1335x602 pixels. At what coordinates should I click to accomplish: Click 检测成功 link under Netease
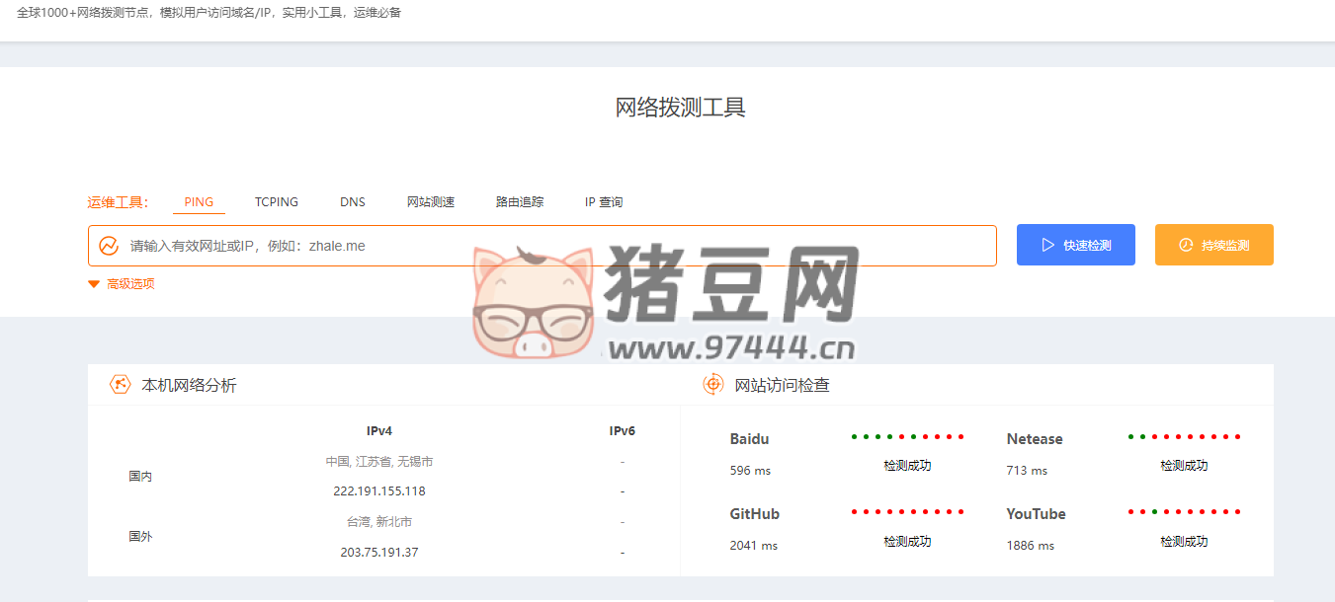(x=1183, y=464)
